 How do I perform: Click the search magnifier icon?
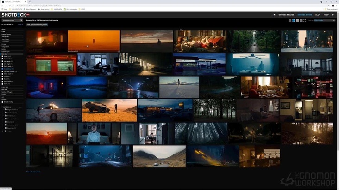click(x=21, y=20)
